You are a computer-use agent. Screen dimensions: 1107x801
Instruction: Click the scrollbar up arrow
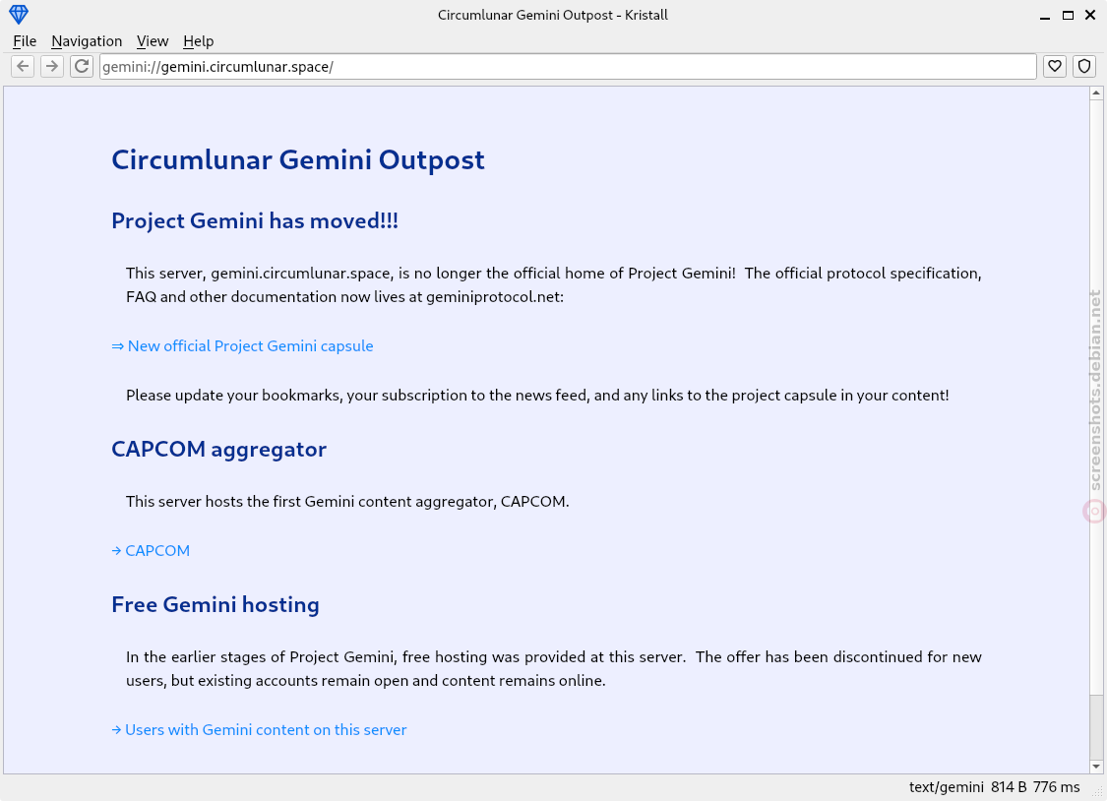(x=1096, y=93)
